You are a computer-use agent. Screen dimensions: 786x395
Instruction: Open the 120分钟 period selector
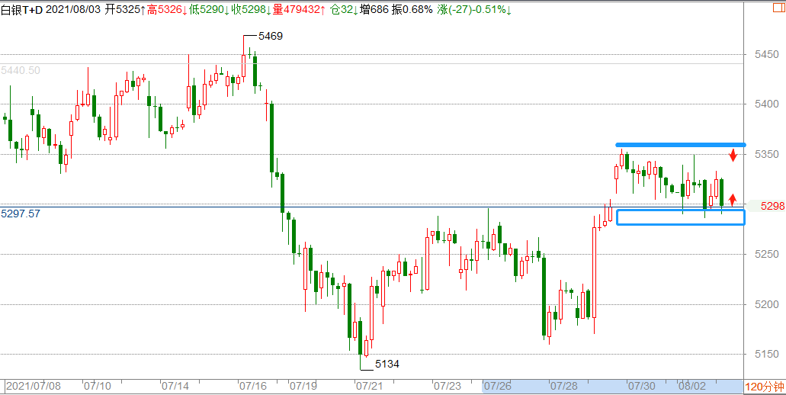coord(765,387)
